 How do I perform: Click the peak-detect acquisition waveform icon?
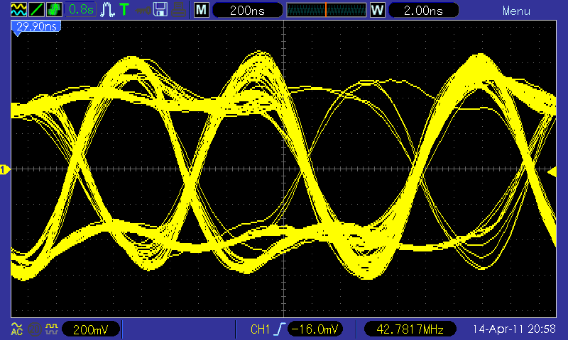107,10
